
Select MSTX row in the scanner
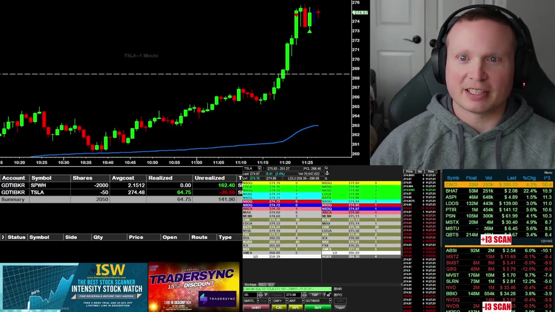tap(499, 222)
